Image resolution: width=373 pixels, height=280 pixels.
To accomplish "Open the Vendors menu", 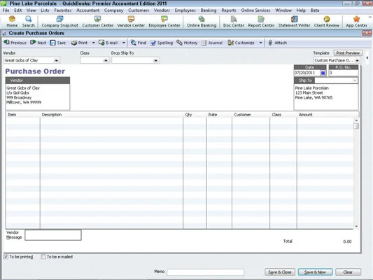I will coord(162,10).
